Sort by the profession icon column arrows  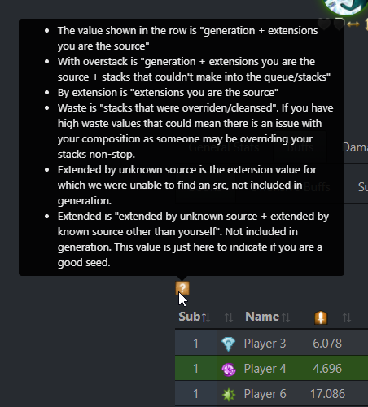(229, 317)
